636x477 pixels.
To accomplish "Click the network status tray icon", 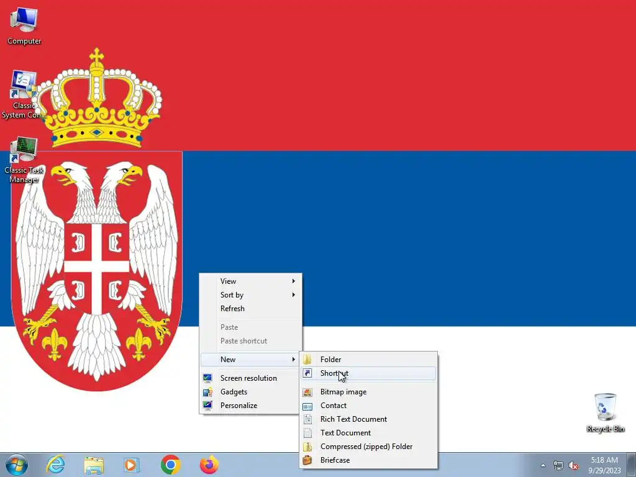I will pyautogui.click(x=558, y=465).
